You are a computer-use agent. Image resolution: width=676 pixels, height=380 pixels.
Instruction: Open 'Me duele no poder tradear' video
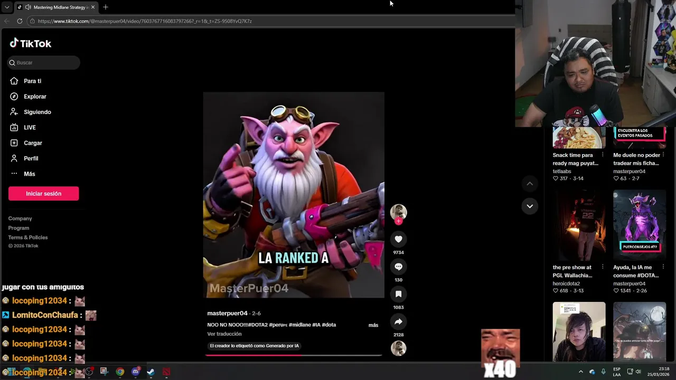tap(640, 138)
